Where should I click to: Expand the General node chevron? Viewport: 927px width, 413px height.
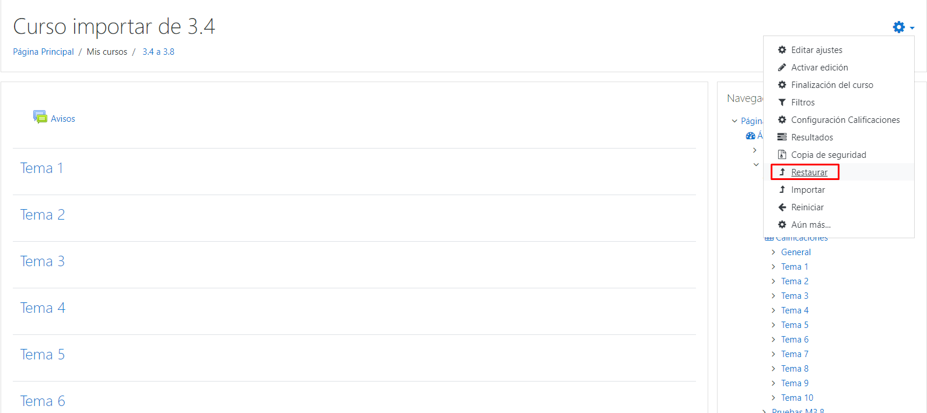click(774, 252)
